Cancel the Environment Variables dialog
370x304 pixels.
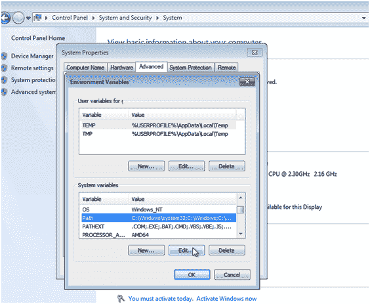232,274
